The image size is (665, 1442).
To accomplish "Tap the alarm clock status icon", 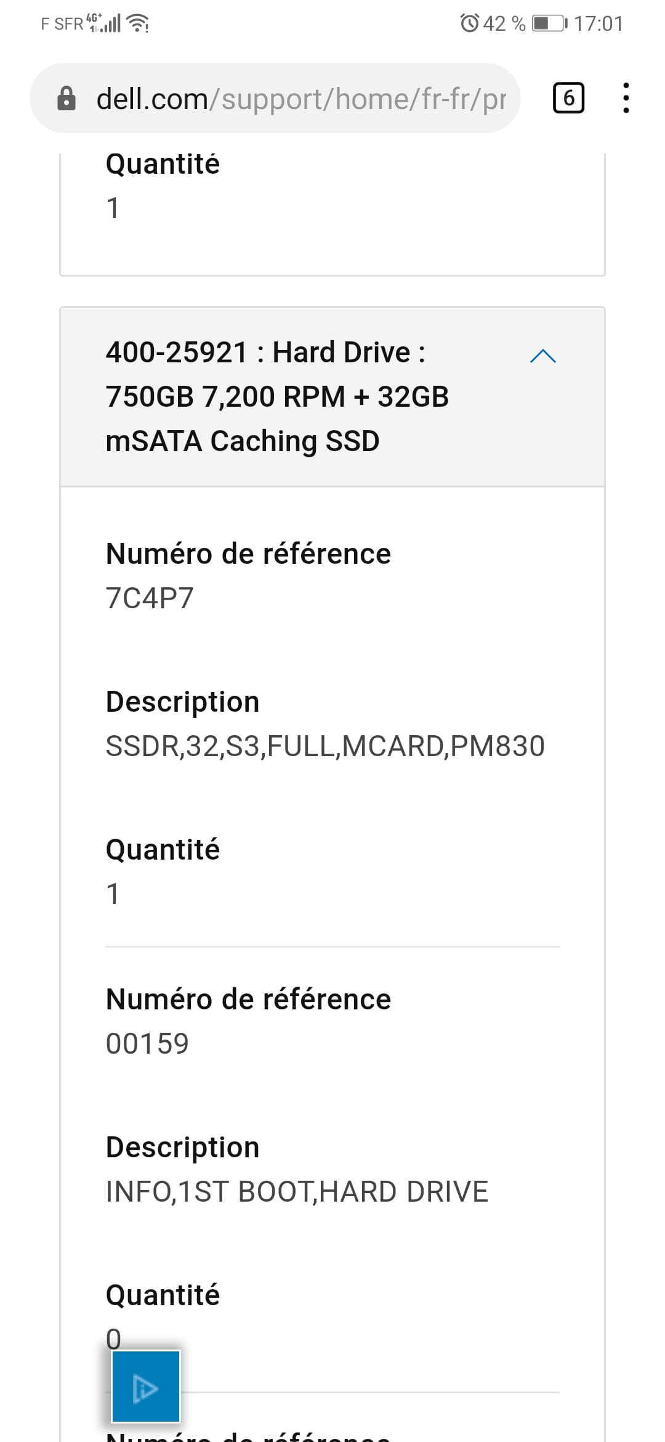I will tap(469, 23).
